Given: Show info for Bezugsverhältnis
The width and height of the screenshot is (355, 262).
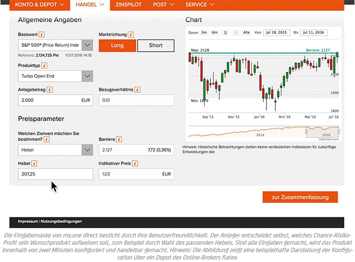Looking at the screenshot, I should coord(137,90).
